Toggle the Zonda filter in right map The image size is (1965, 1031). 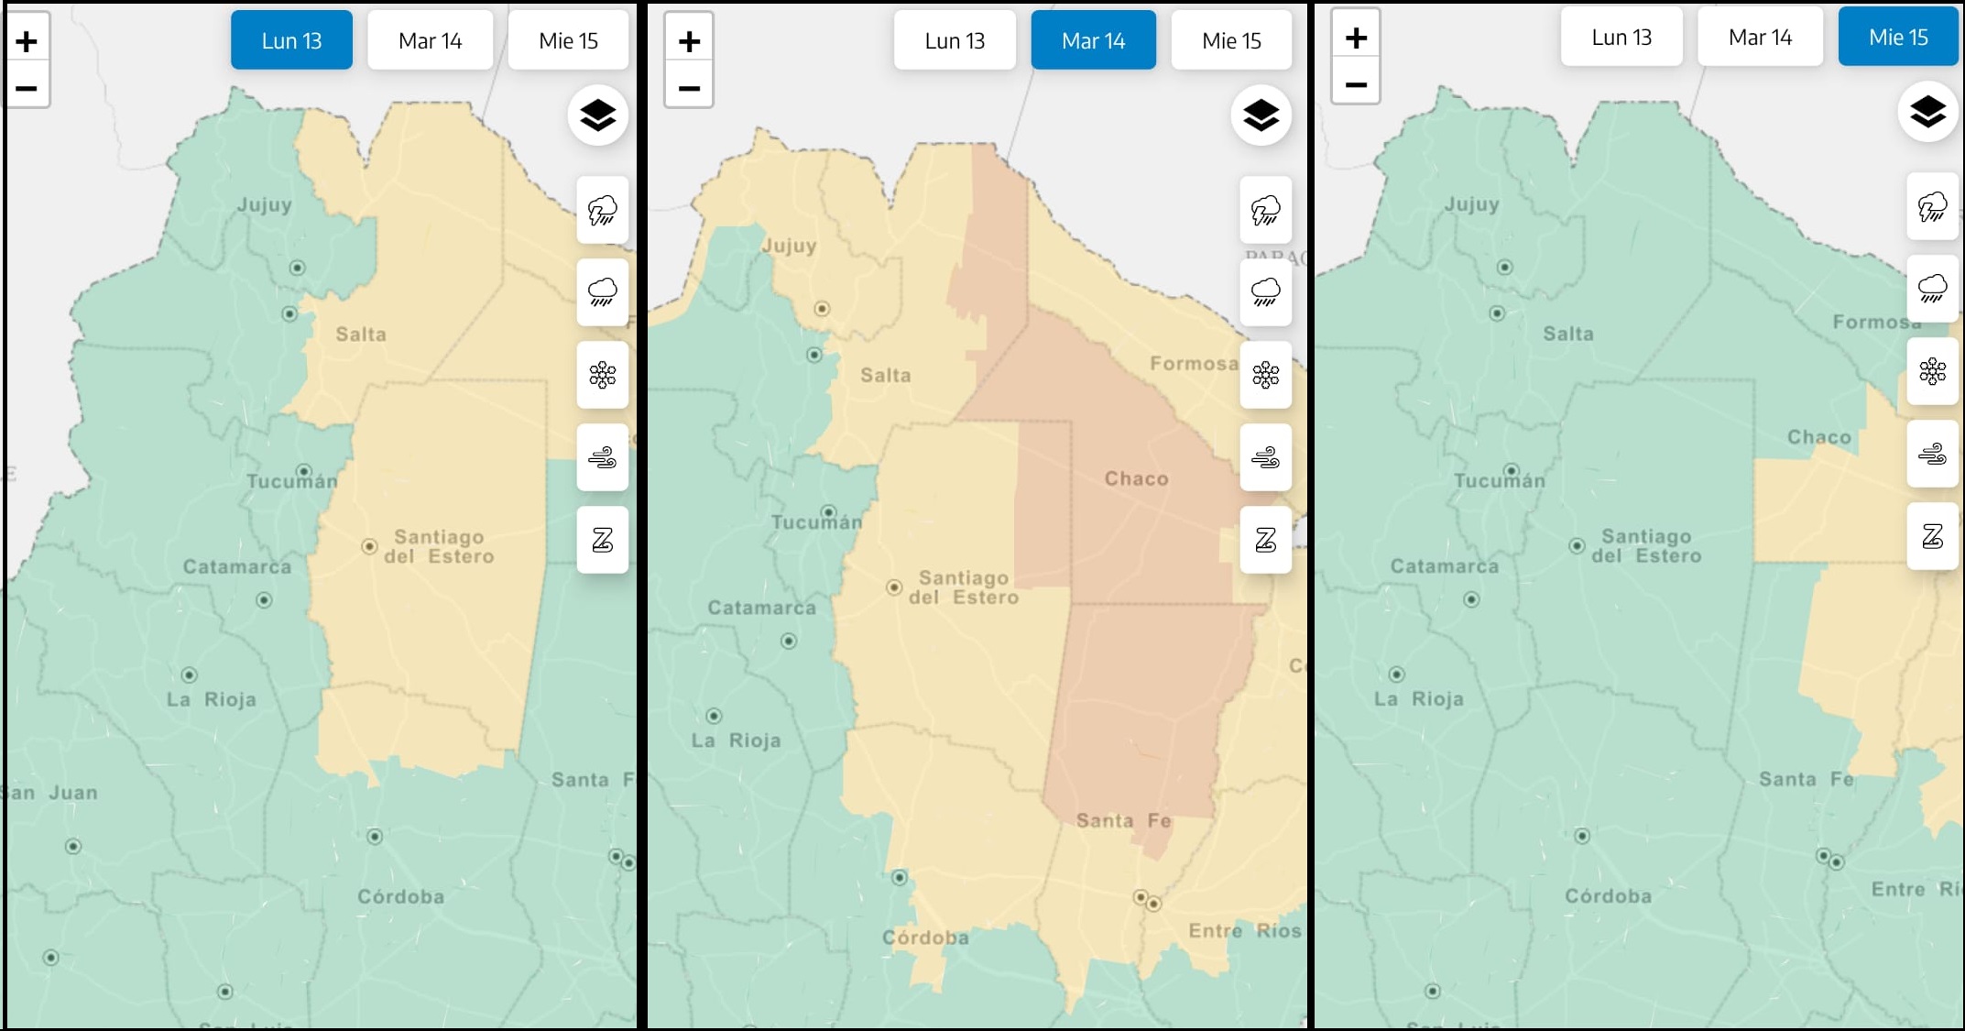coord(1932,536)
